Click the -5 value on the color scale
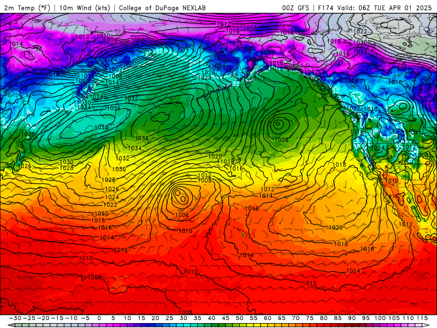Image resolution: width=437 pixels, height=328 pixels. (x=85, y=318)
